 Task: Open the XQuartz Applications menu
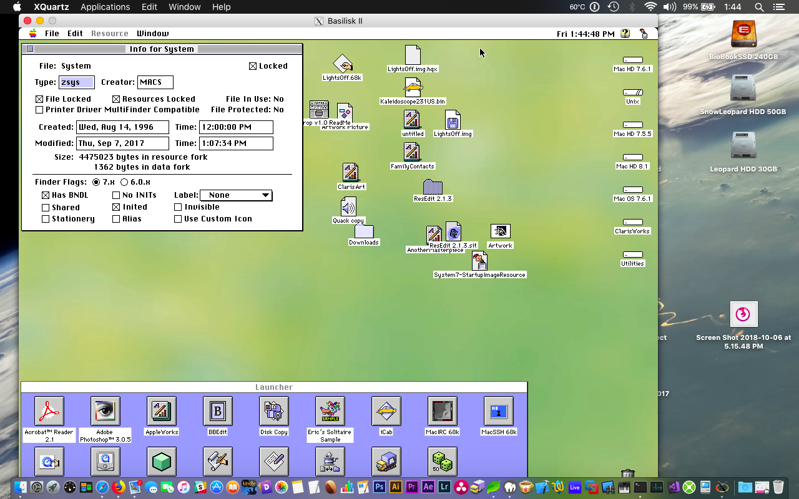[105, 7]
